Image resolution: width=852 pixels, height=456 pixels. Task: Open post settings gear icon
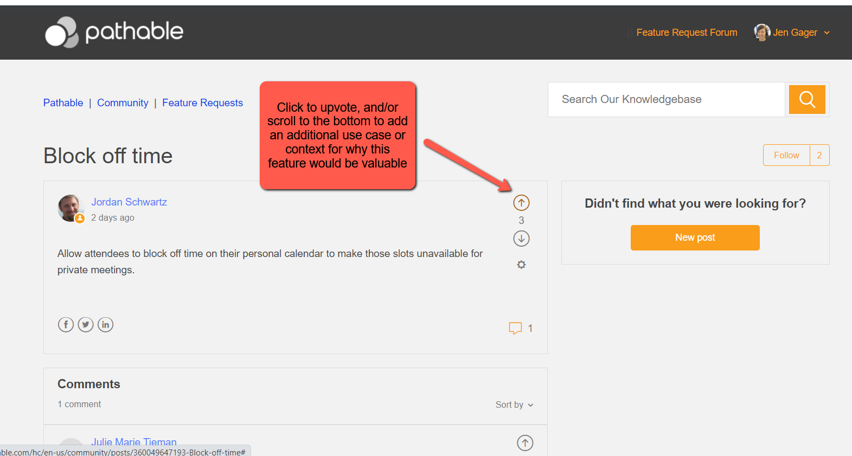pos(521,265)
